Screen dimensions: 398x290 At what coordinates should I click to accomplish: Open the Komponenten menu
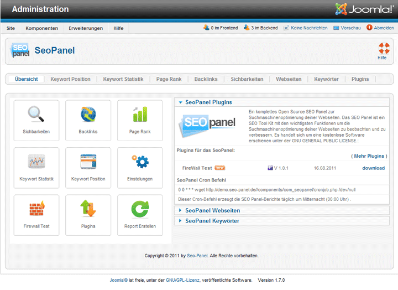pyautogui.click(x=42, y=28)
